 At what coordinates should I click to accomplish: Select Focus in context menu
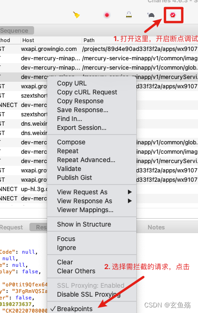pos(92,239)
